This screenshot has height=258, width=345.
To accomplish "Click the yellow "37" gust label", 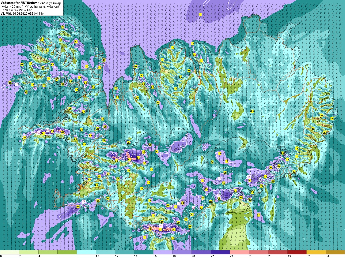I will (x=174, y=230).
